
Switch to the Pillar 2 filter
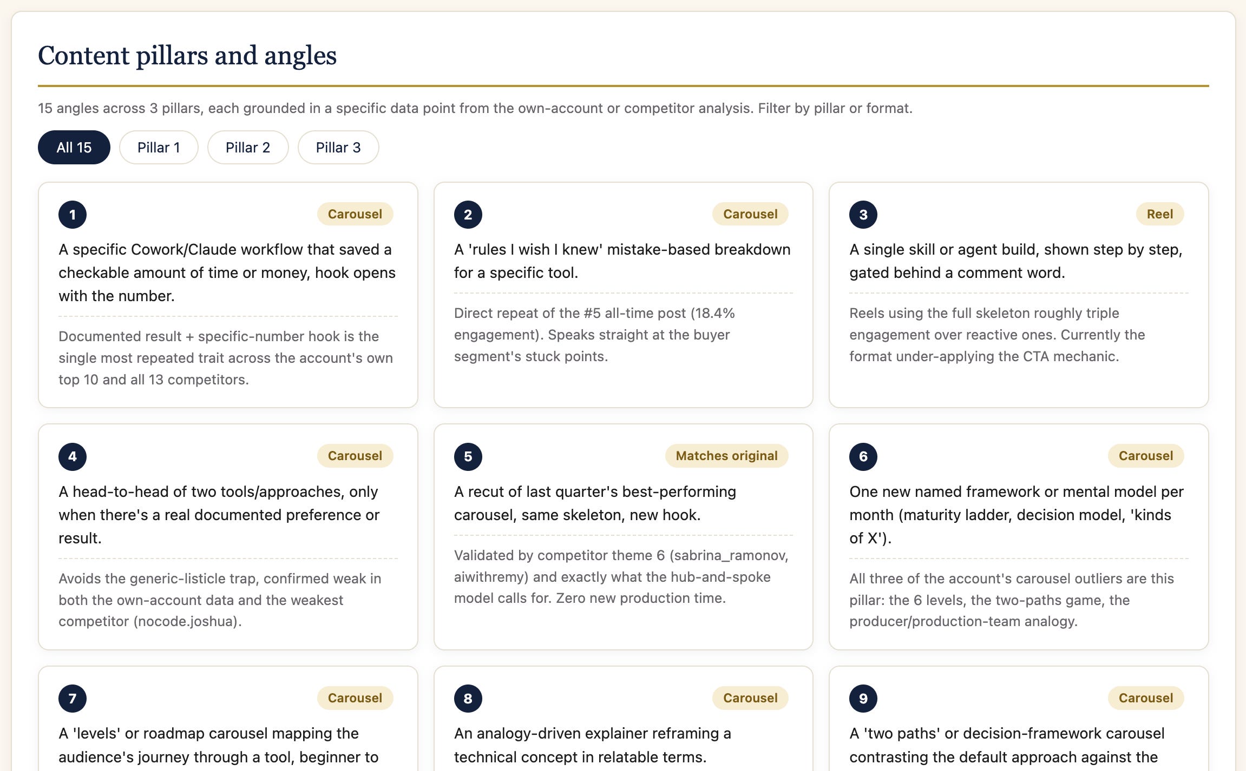(248, 148)
